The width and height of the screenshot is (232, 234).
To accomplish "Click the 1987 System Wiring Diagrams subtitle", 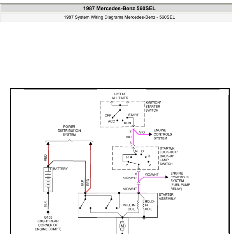I will 119,17.
